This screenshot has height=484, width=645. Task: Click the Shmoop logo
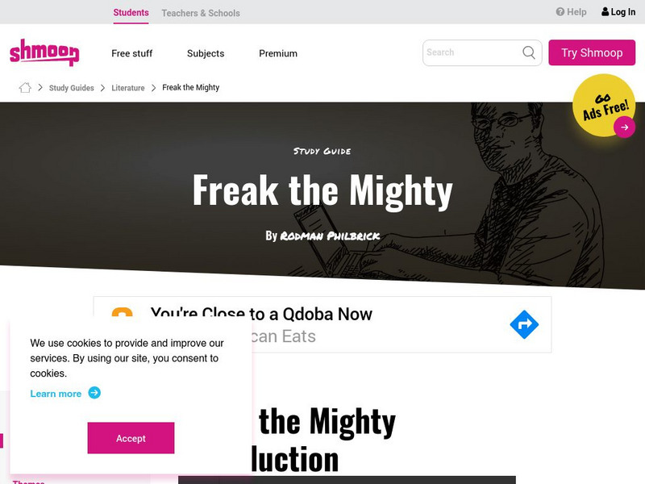coord(44,52)
